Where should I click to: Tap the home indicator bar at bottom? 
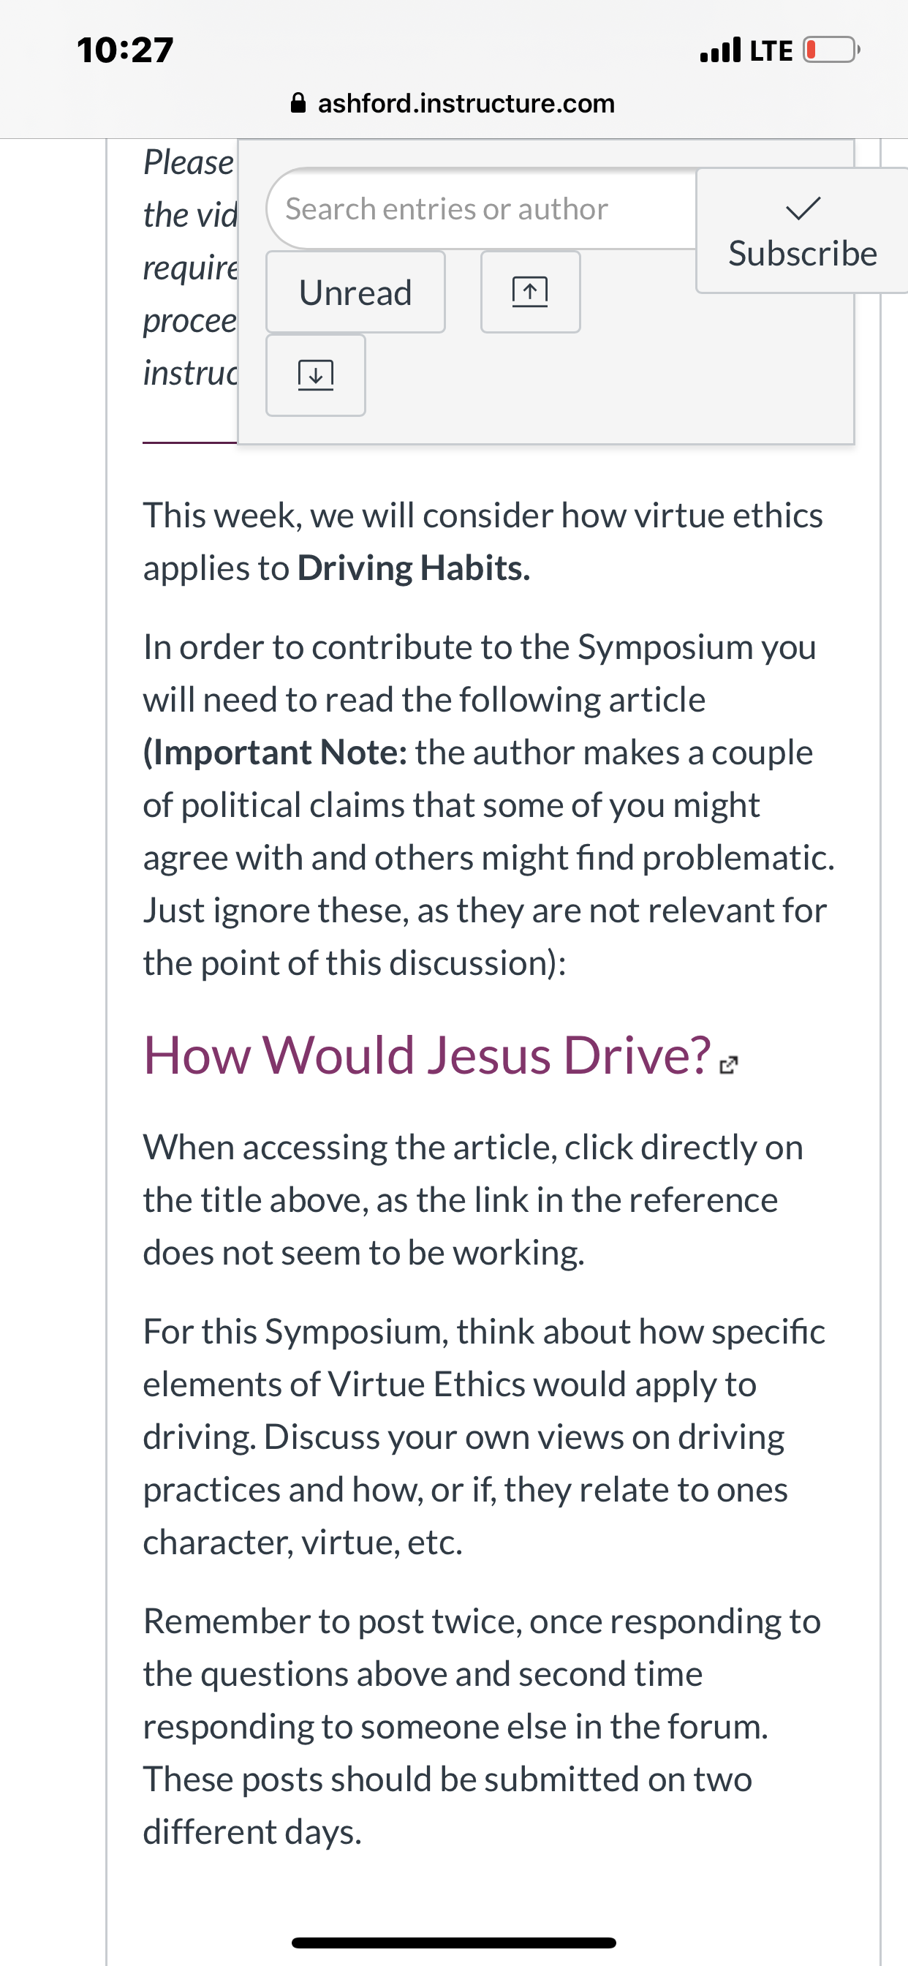pyautogui.click(x=454, y=1943)
